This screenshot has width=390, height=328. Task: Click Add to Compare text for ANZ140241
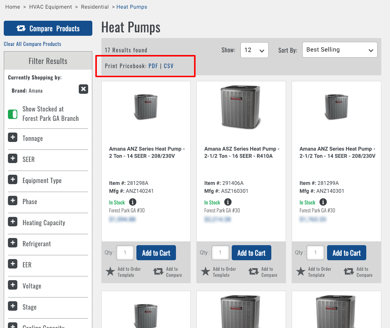(x=174, y=272)
